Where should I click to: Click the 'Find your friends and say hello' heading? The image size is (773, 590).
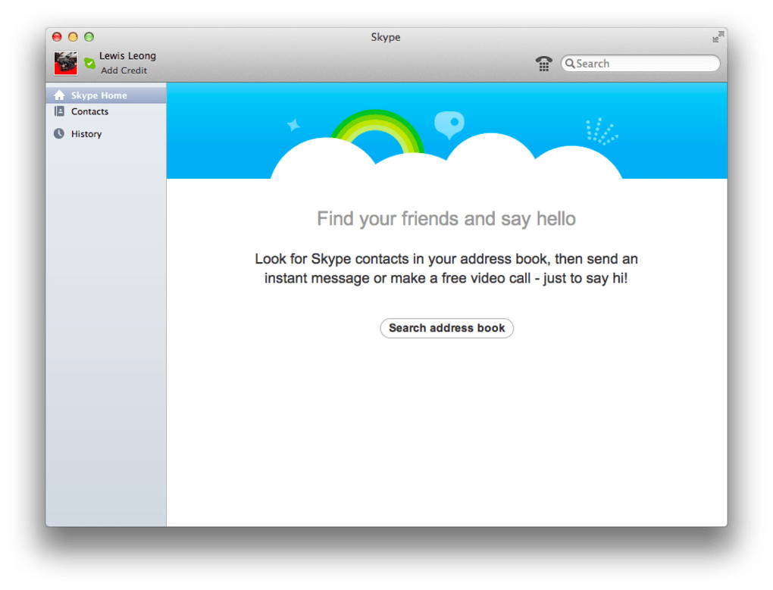pyautogui.click(x=446, y=219)
